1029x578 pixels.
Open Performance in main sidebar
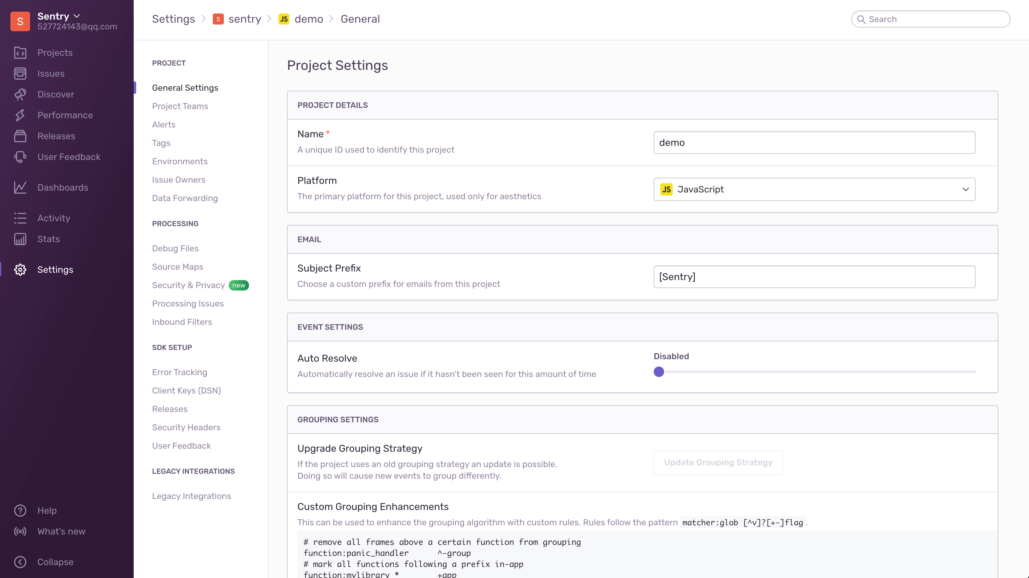point(65,115)
